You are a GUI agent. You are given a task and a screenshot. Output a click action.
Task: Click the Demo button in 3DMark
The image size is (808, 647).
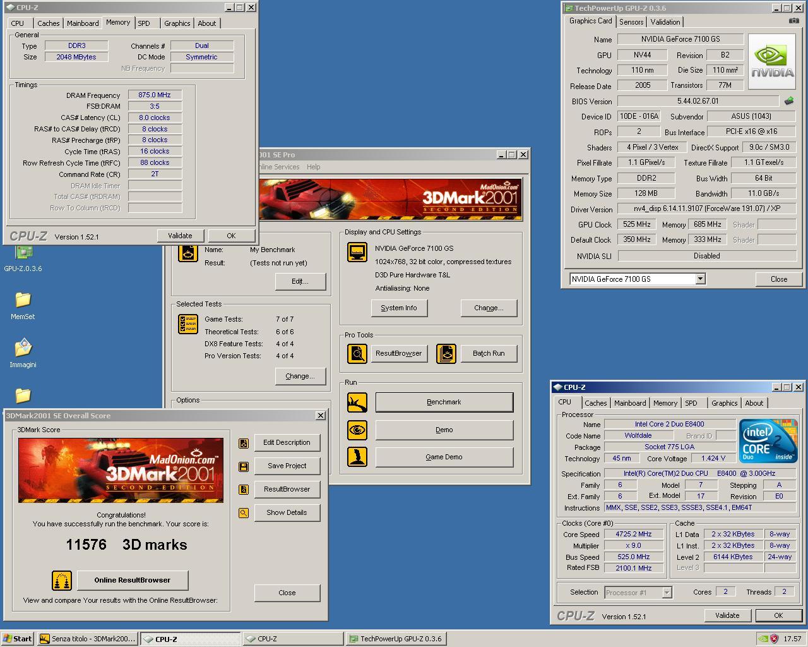point(444,430)
